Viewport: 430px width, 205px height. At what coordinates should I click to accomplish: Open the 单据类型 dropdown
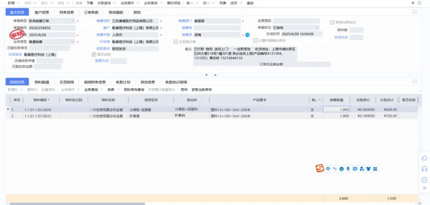click(x=73, y=21)
